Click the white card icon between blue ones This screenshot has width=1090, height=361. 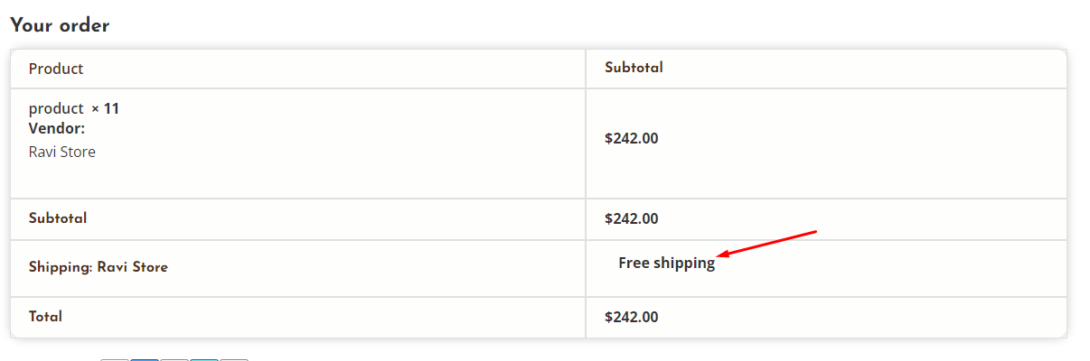pyautogui.click(x=174, y=359)
